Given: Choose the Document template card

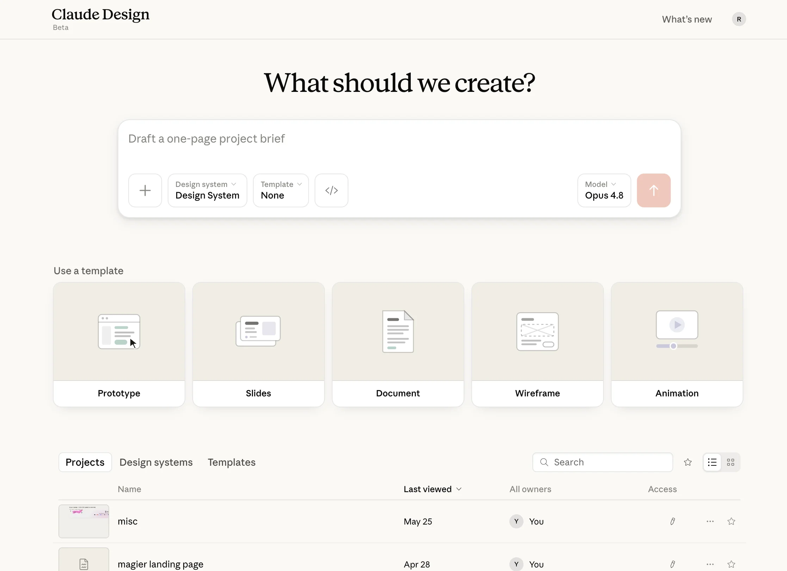Looking at the screenshot, I should point(398,344).
